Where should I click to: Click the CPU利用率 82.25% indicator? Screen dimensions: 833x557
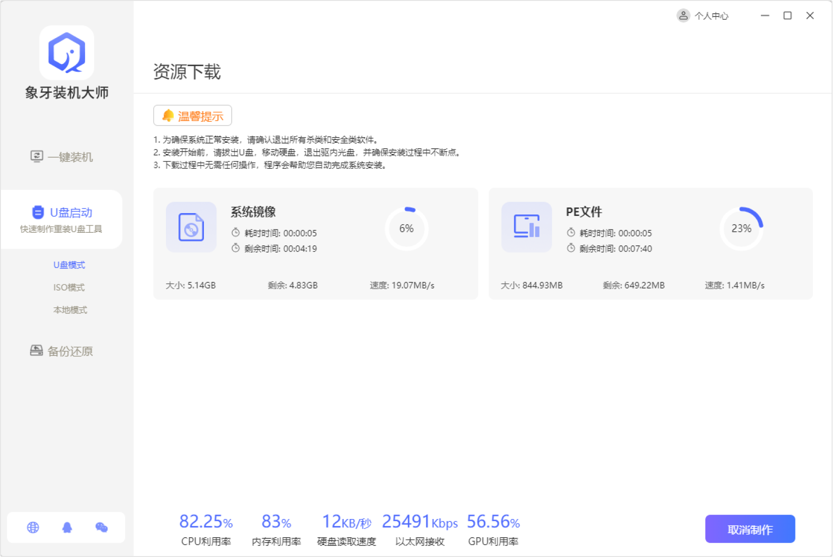coord(206,529)
